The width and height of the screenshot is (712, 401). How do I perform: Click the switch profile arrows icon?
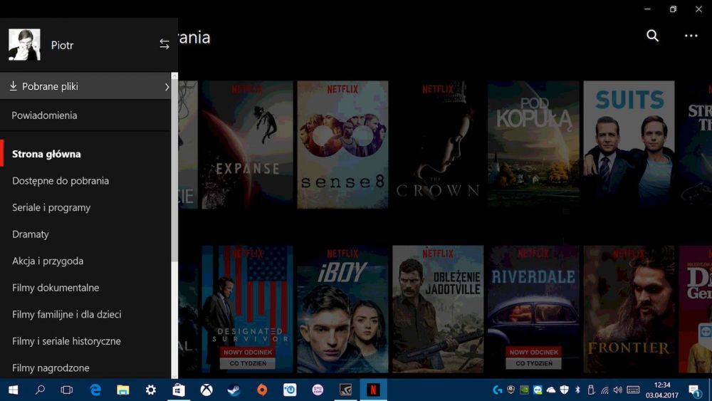click(164, 44)
